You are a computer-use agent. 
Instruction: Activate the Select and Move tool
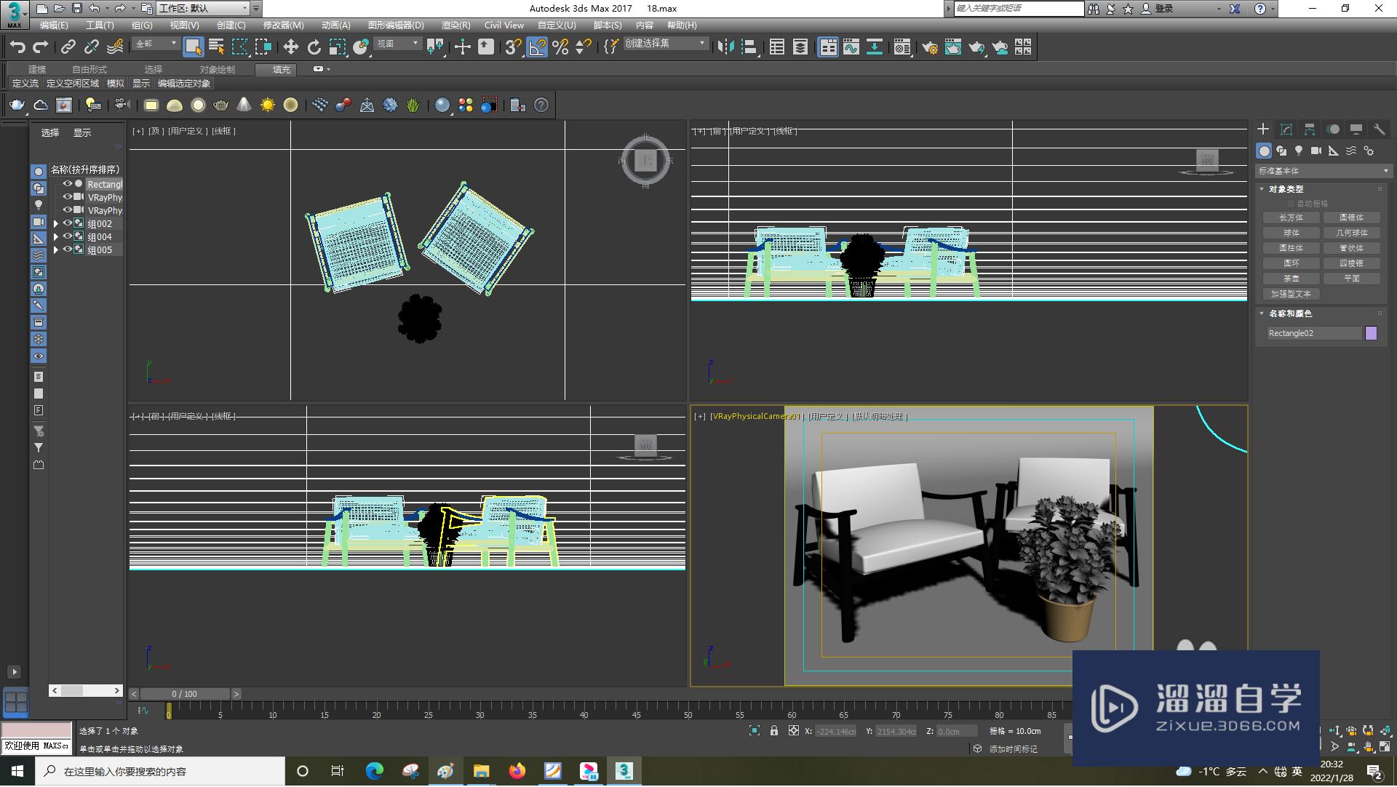click(290, 47)
